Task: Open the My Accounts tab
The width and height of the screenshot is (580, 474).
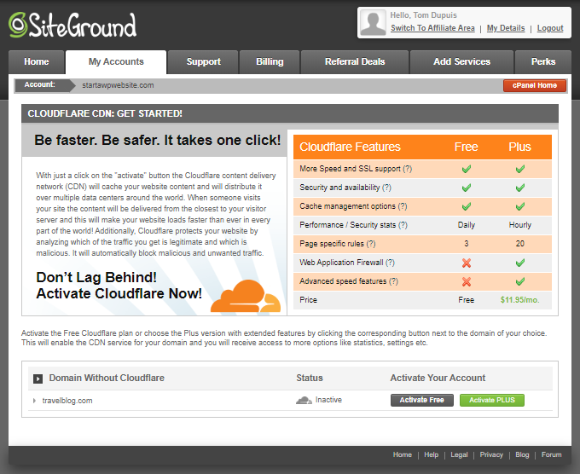Action: pos(116,61)
